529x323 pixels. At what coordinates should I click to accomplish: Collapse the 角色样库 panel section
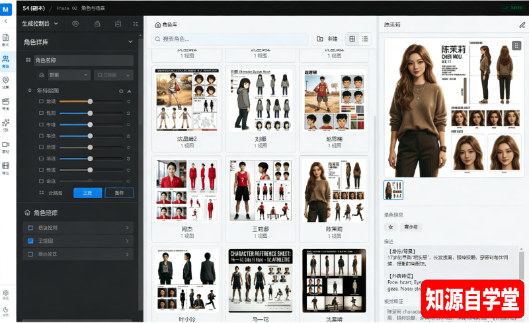(x=131, y=42)
